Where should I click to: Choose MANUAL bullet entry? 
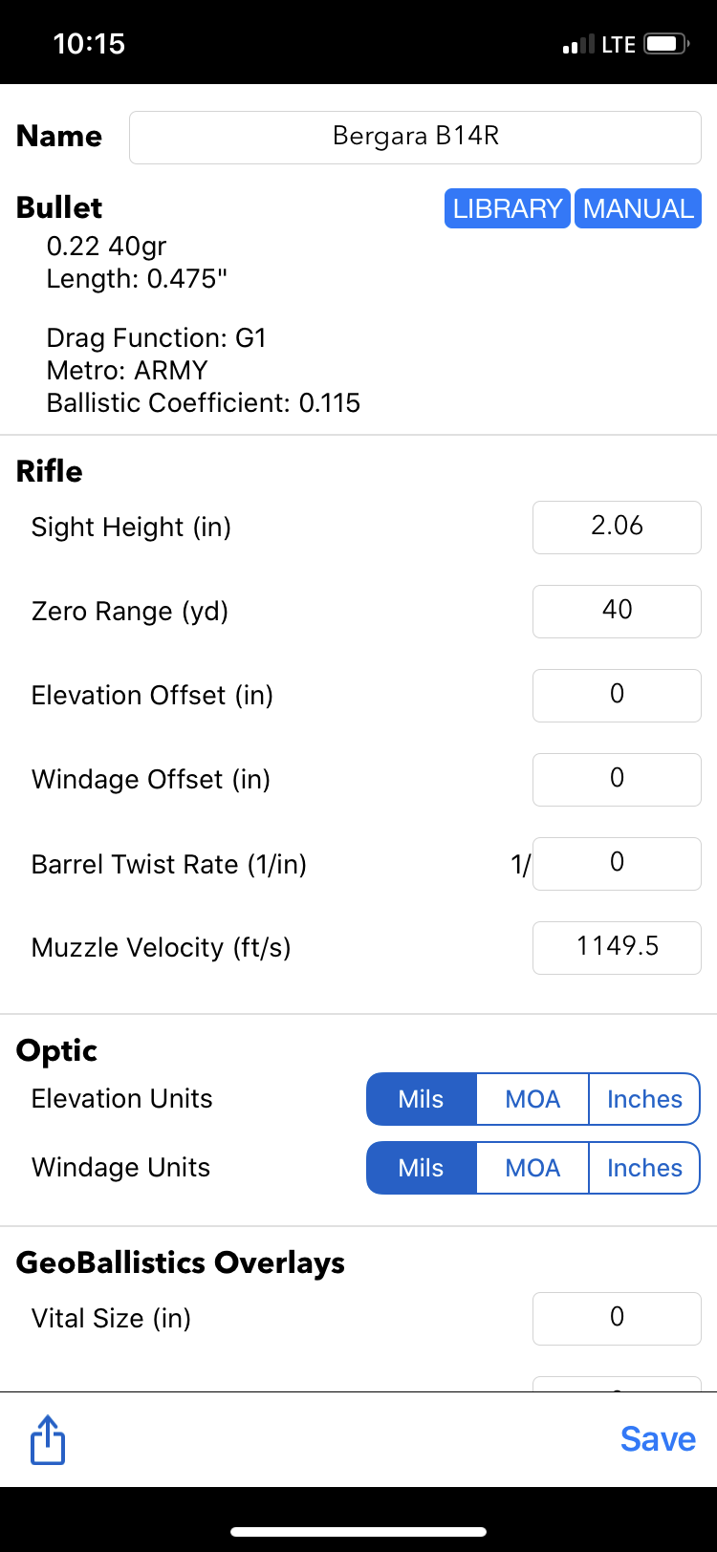coord(638,208)
